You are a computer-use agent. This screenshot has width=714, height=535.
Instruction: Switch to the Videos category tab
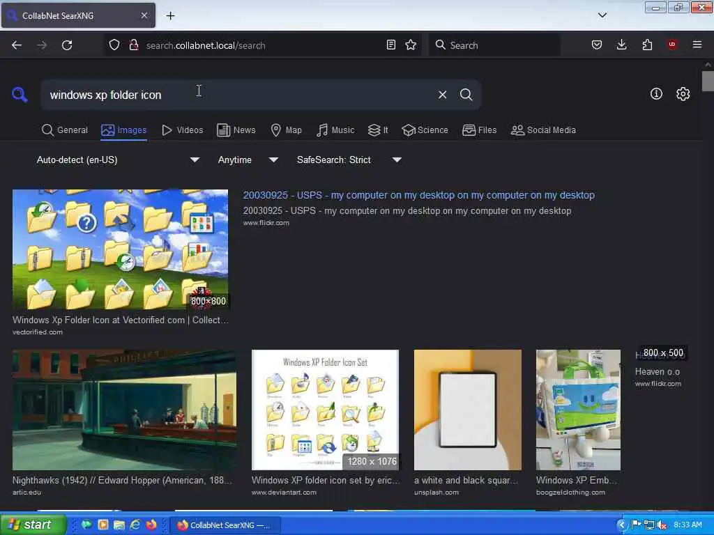click(183, 130)
